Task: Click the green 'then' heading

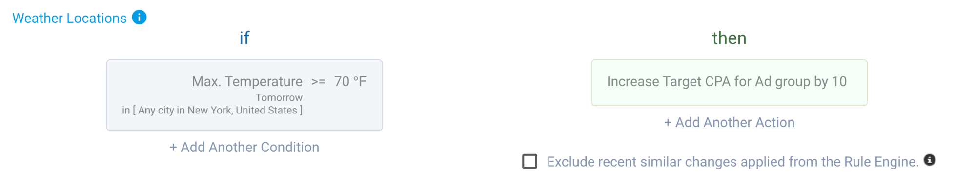Action: 729,38
